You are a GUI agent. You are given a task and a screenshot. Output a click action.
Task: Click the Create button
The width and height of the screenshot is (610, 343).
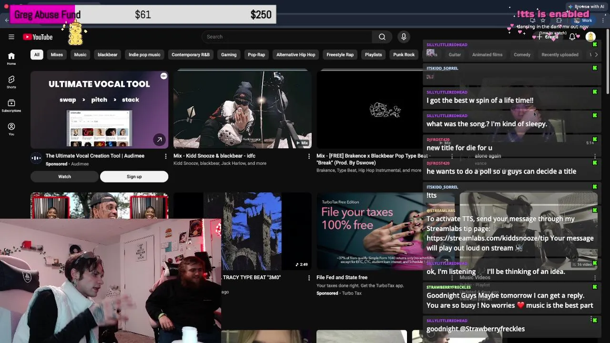(x=548, y=37)
